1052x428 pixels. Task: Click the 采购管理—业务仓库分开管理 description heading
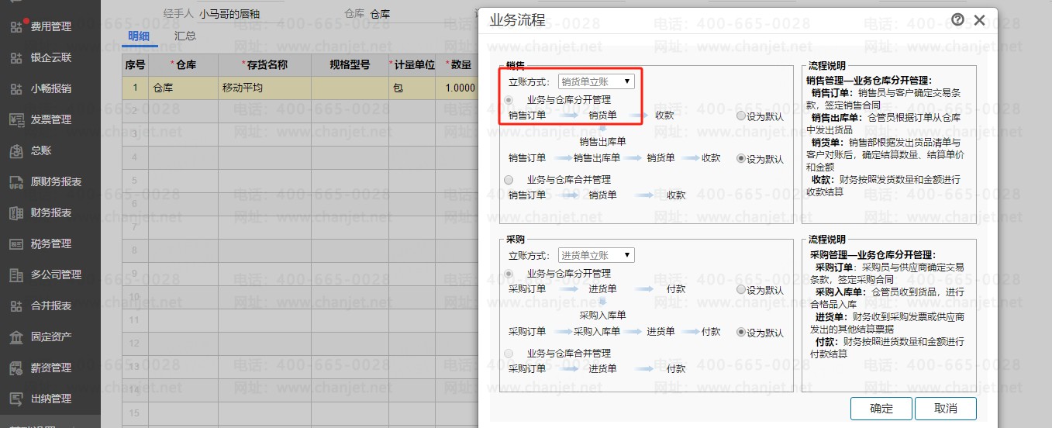click(x=872, y=254)
